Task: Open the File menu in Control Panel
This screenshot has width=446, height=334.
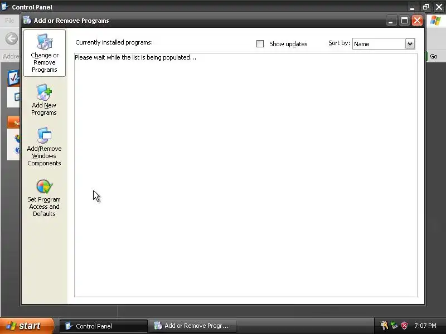Action: 9,21
